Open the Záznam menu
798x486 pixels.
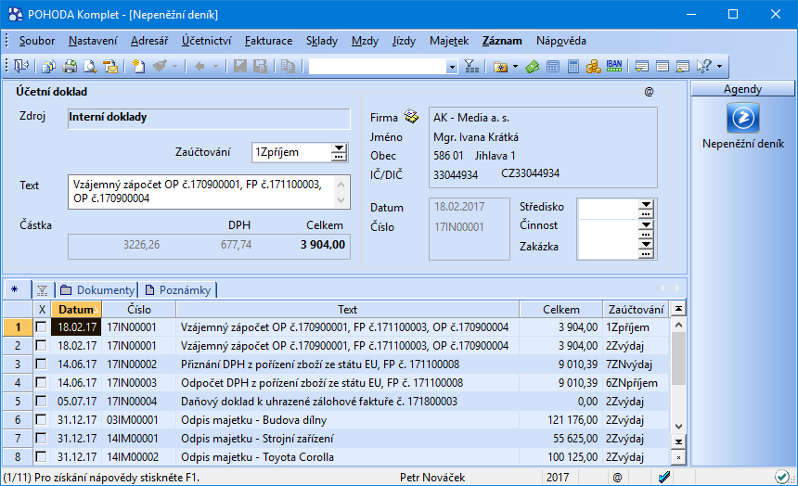pos(502,41)
